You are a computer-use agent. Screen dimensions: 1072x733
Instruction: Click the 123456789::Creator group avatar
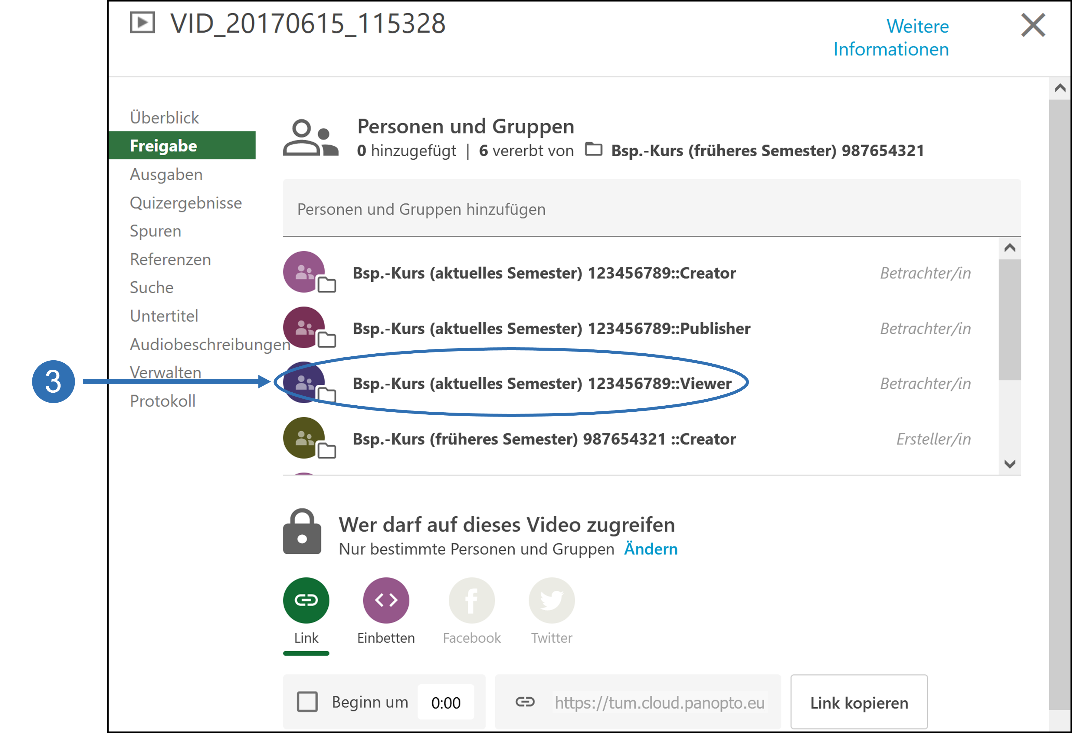304,272
